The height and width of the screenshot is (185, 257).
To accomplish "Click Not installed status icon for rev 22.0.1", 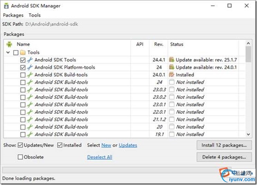I will click(x=172, y=112).
